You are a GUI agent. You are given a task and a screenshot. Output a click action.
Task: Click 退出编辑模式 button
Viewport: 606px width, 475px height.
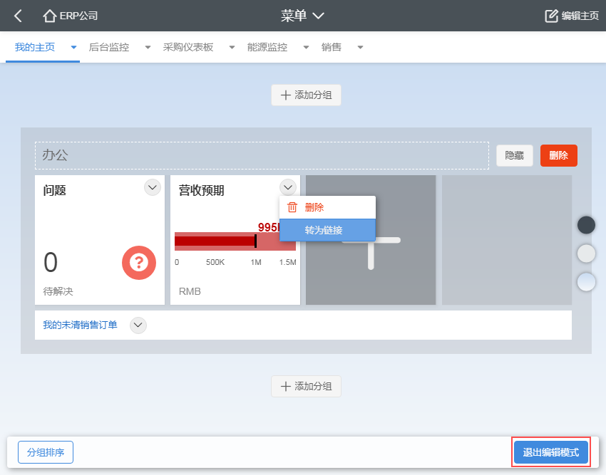551,452
